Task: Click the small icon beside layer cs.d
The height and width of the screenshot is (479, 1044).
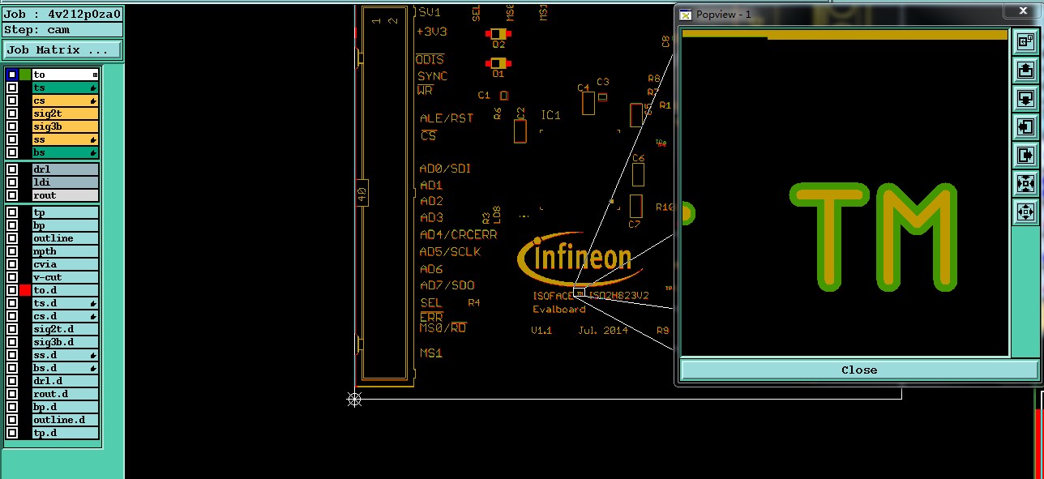Action: [x=94, y=316]
